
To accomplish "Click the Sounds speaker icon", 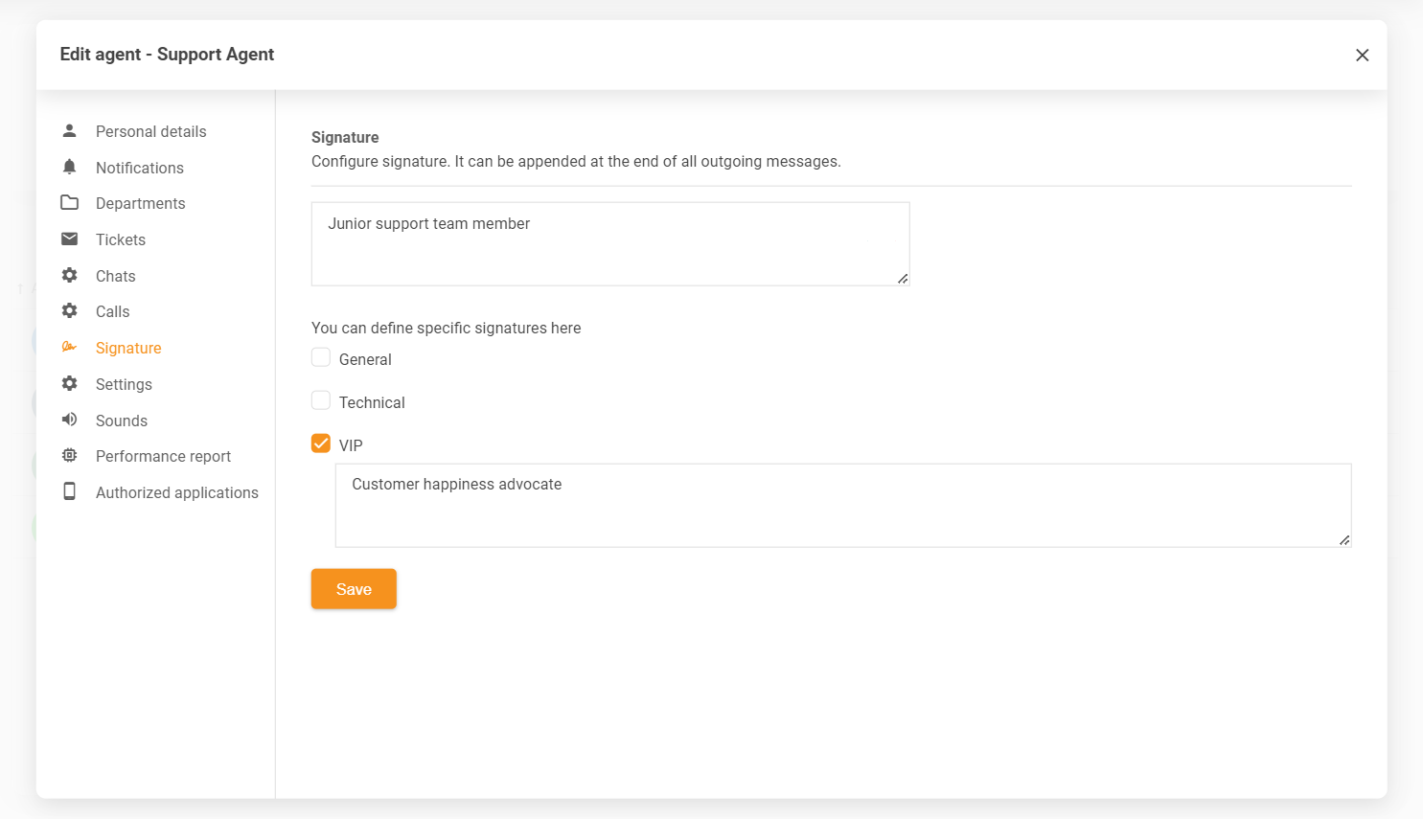I will tap(69, 420).
